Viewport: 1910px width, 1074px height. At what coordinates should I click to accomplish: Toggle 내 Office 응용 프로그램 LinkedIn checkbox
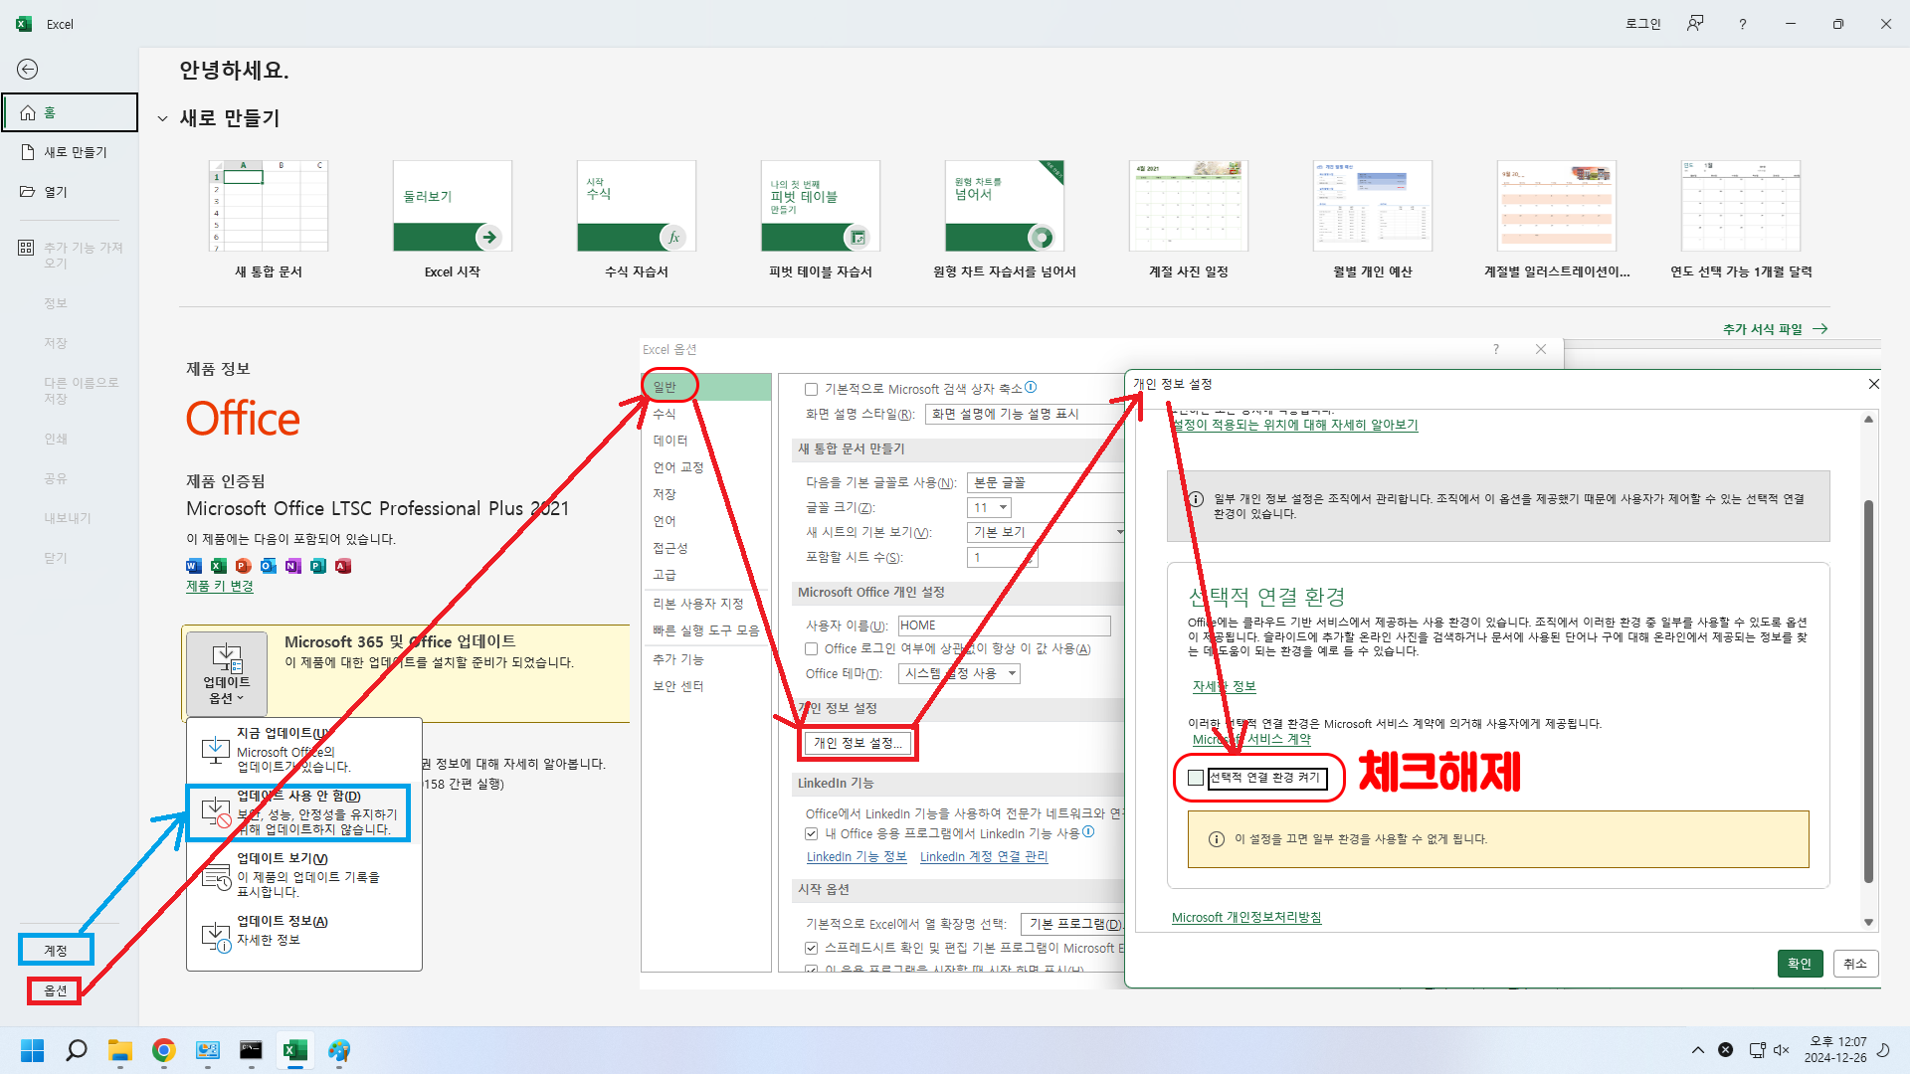(x=812, y=834)
